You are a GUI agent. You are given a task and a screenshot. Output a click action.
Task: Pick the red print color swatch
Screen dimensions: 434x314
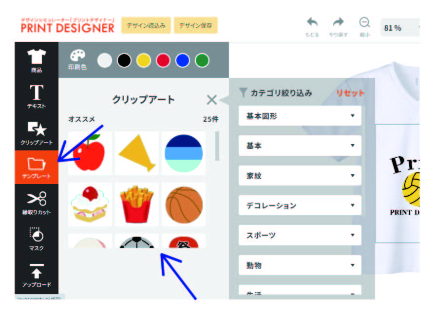pyautogui.click(x=163, y=60)
